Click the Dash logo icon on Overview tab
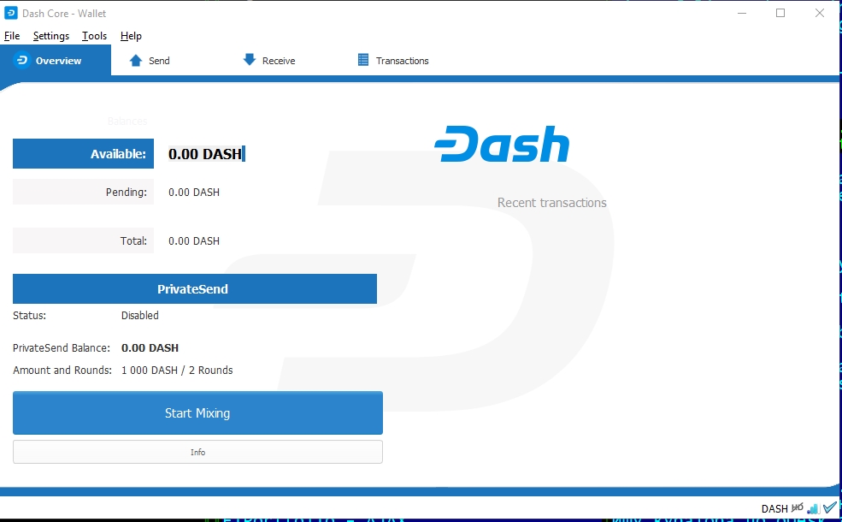The width and height of the screenshot is (842, 522). coord(22,60)
